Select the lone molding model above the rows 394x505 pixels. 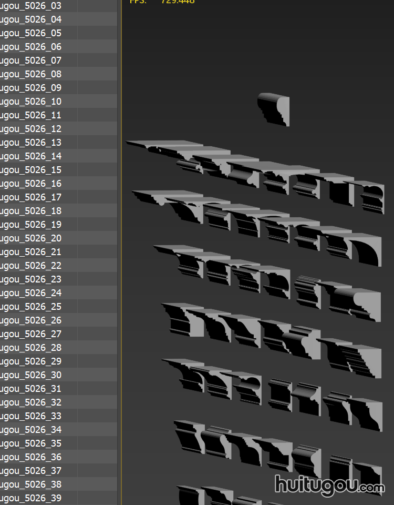[x=274, y=109]
